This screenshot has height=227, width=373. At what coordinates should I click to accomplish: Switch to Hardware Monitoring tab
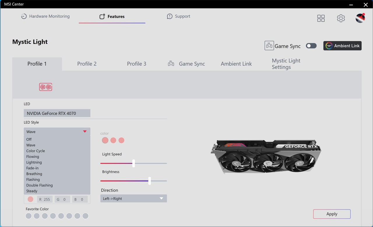[x=45, y=17]
